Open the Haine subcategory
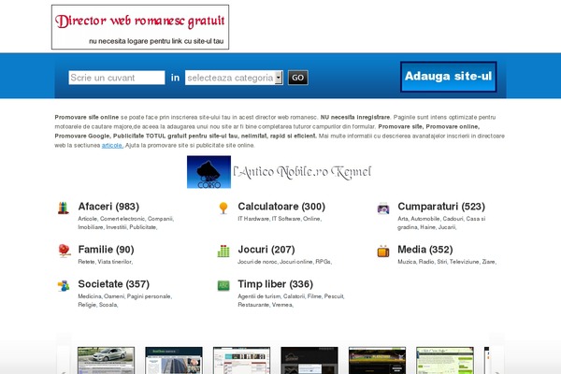561x374 pixels. click(x=428, y=227)
